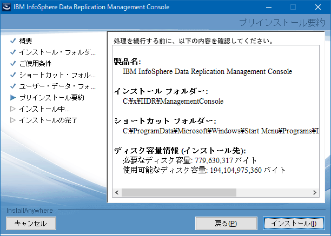The image size is (331, 236).
Task: Click the プリインストール要約 header title
Action: 282,23
